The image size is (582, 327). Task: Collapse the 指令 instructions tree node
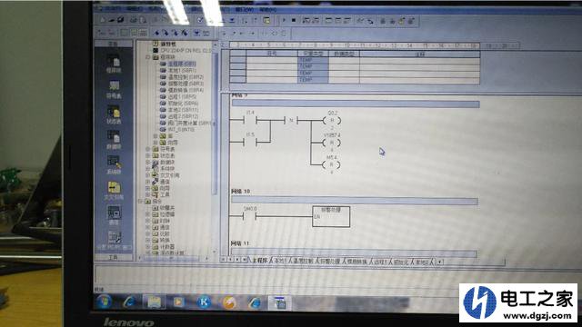(x=141, y=202)
